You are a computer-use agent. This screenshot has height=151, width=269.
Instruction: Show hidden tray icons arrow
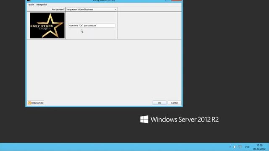point(230,147)
